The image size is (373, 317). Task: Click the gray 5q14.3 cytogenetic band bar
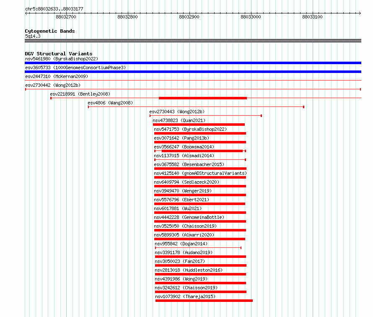pyautogui.click(x=193, y=41)
